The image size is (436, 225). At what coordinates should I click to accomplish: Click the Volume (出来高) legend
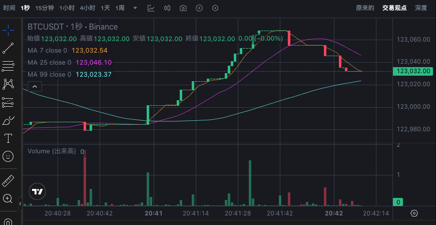click(52, 151)
